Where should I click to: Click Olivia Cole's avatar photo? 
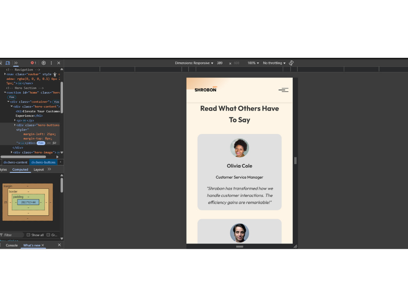(239, 148)
